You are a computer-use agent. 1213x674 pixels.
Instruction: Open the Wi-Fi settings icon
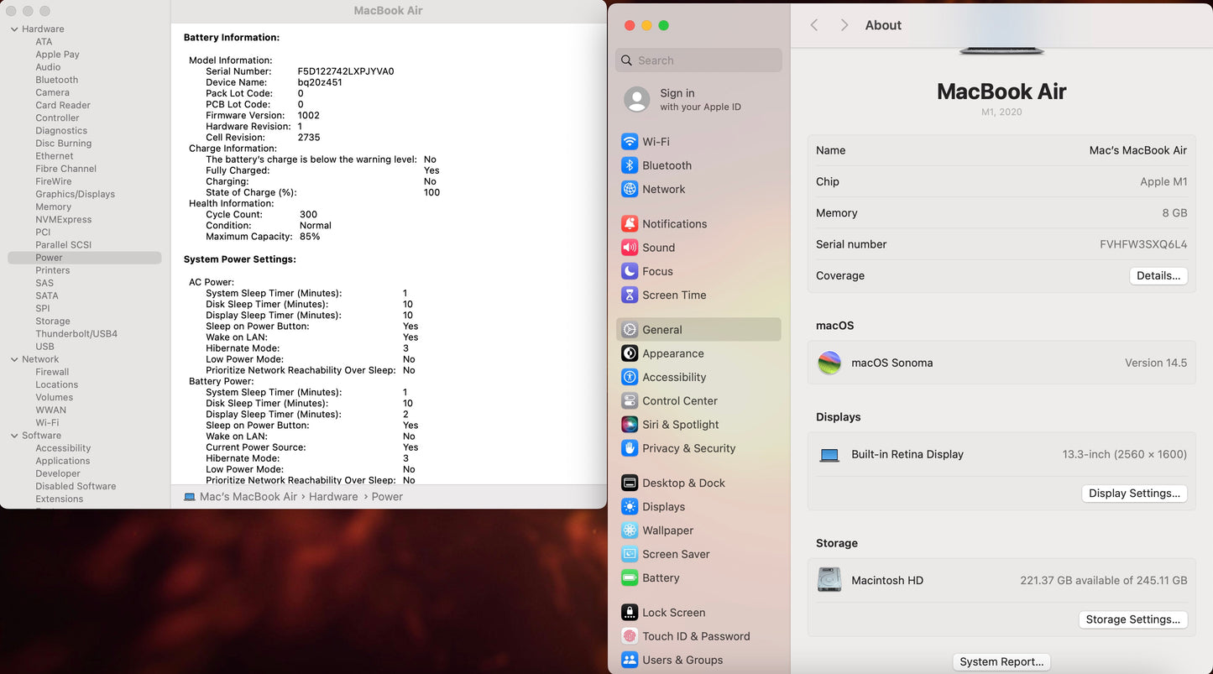(630, 142)
